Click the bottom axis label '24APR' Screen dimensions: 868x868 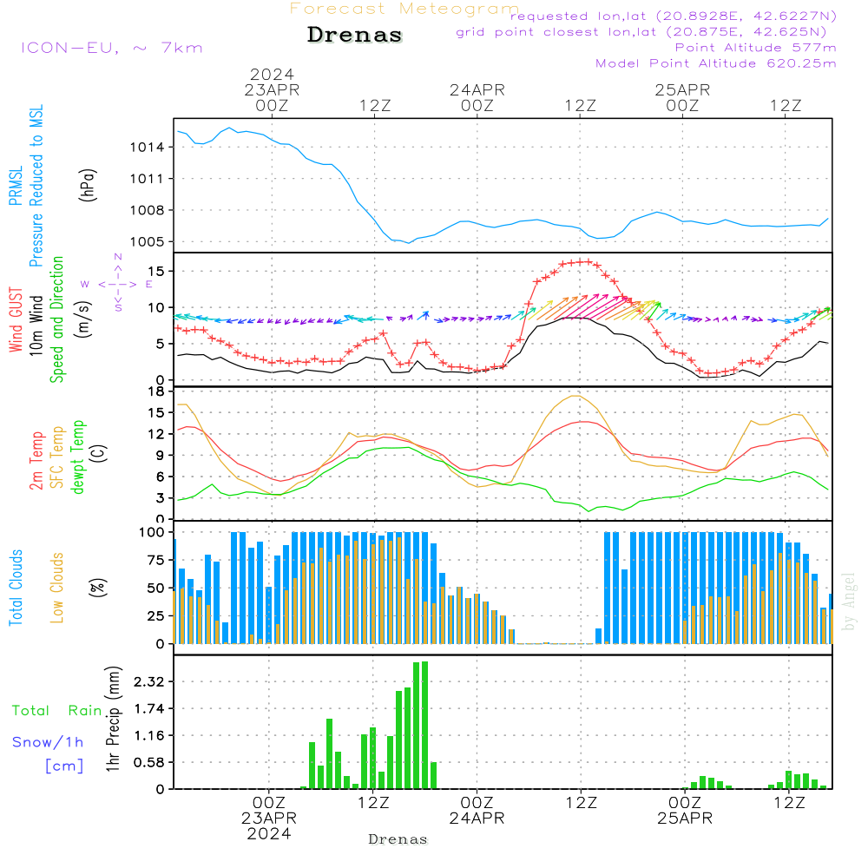477,819
